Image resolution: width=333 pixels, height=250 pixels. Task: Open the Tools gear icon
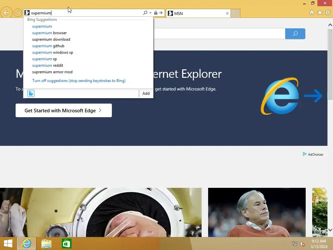point(328,13)
